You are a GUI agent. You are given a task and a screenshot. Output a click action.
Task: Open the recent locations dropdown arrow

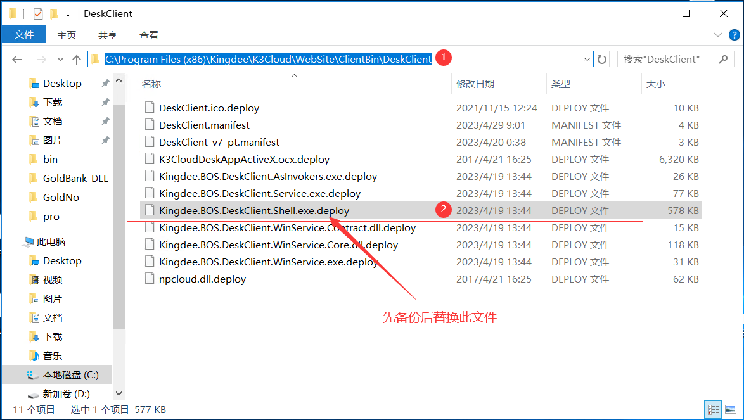pos(60,60)
